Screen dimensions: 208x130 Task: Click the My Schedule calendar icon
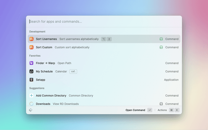pos(32,71)
